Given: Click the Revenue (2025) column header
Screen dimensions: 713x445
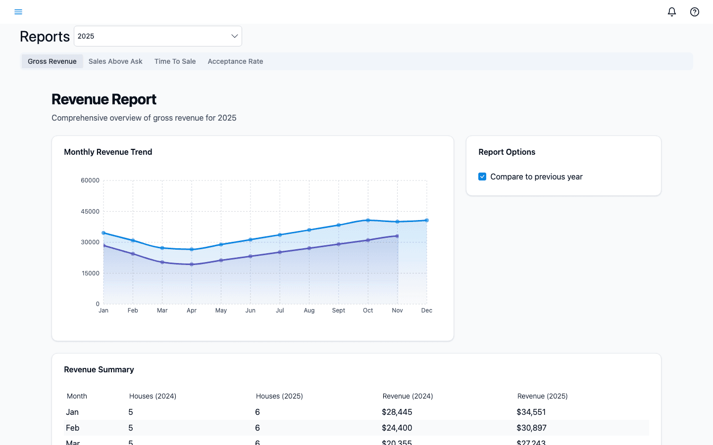Looking at the screenshot, I should pos(542,396).
